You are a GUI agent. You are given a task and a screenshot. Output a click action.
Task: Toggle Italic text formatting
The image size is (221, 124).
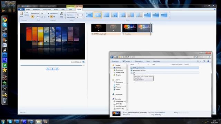click(35, 17)
